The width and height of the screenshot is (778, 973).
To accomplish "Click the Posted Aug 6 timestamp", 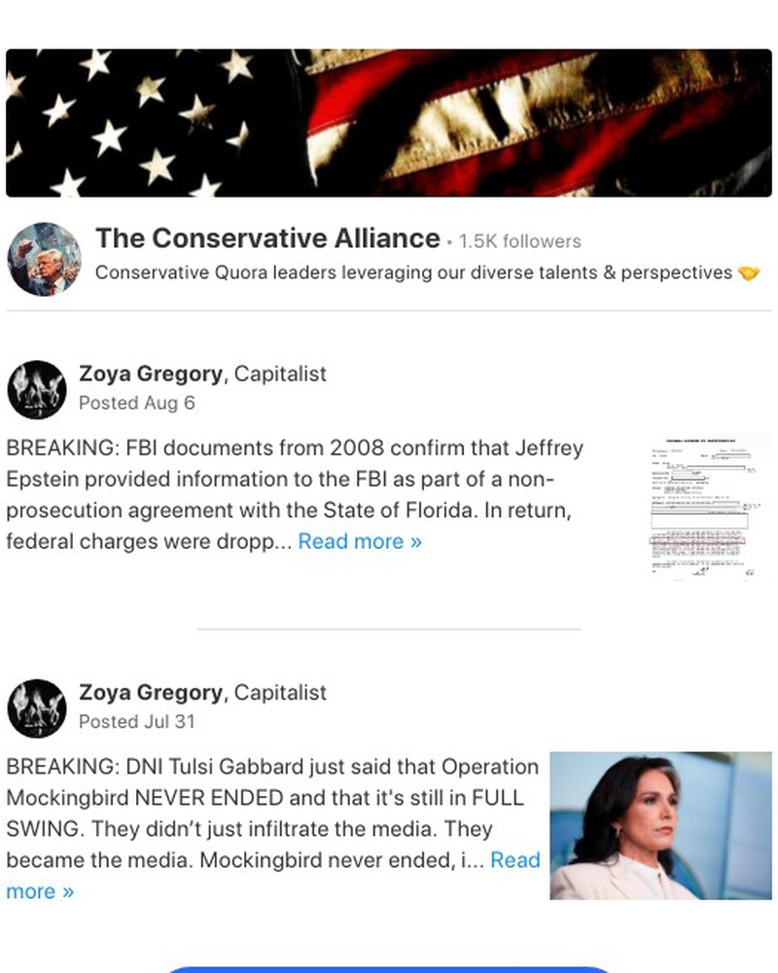I will [x=137, y=403].
